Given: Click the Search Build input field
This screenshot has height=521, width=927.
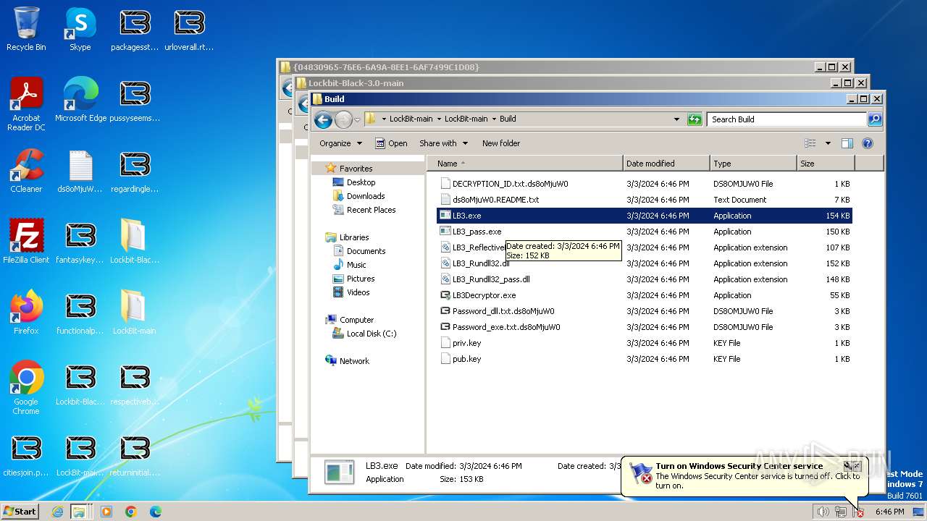Looking at the screenshot, I should coord(787,119).
